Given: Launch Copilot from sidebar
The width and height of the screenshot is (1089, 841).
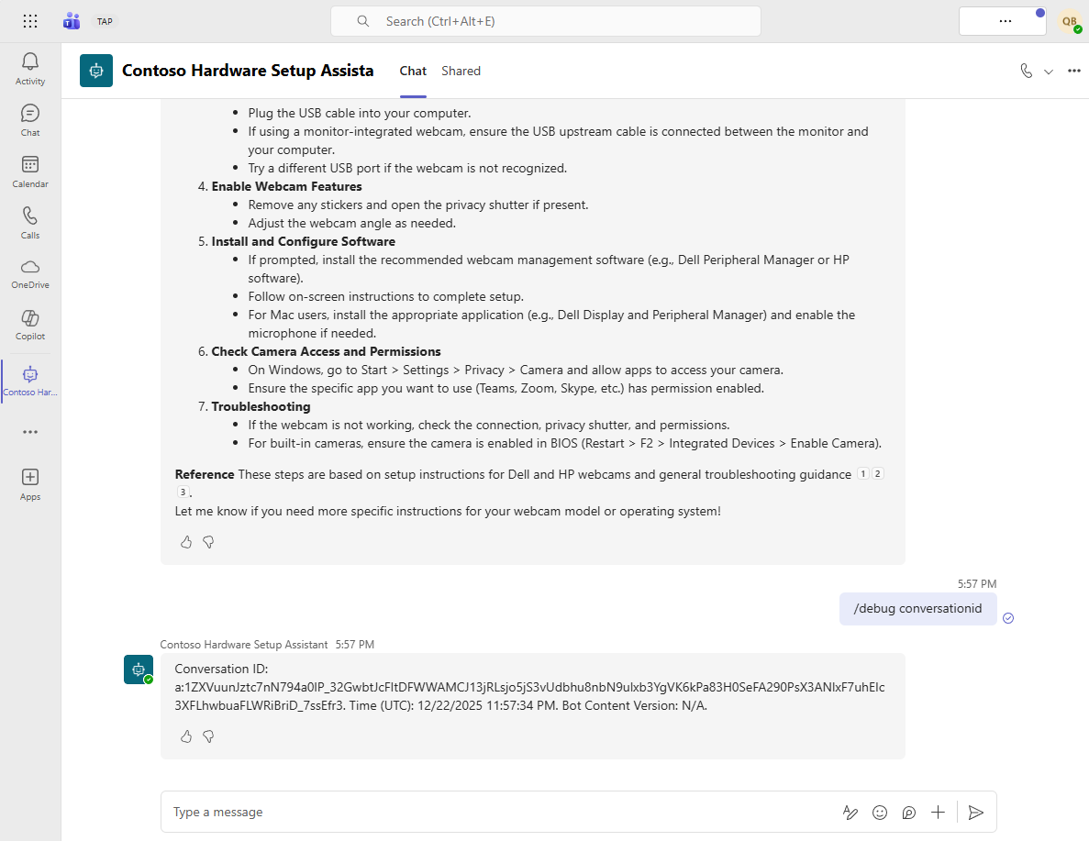Looking at the screenshot, I should point(30,325).
